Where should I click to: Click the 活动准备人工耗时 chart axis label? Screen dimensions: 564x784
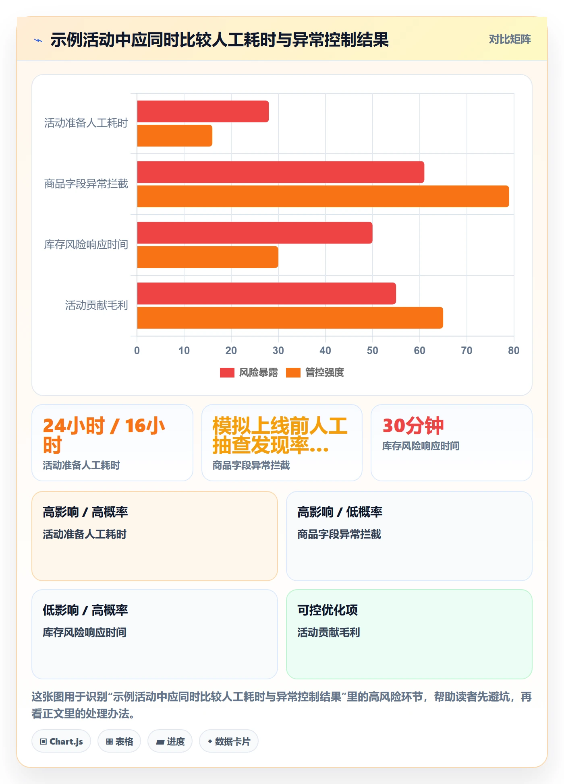point(86,123)
